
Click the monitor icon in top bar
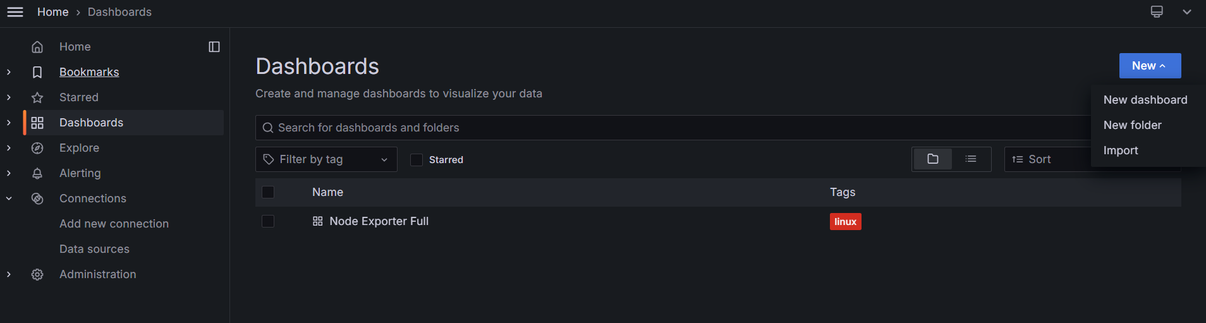[x=1157, y=12]
